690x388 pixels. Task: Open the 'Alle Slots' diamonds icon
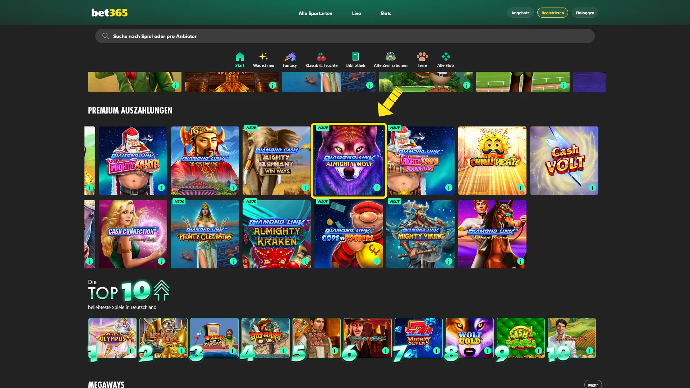point(446,57)
